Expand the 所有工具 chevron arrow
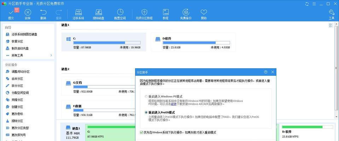339x141 pixels. [51, 55]
